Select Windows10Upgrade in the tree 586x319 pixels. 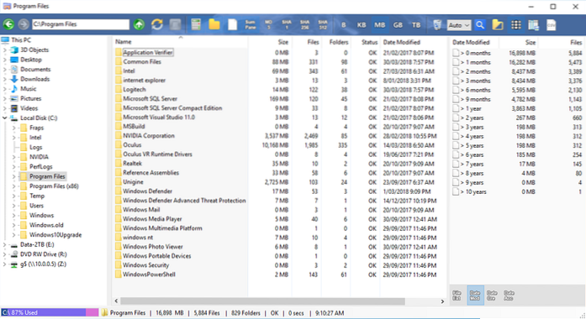click(x=55, y=235)
